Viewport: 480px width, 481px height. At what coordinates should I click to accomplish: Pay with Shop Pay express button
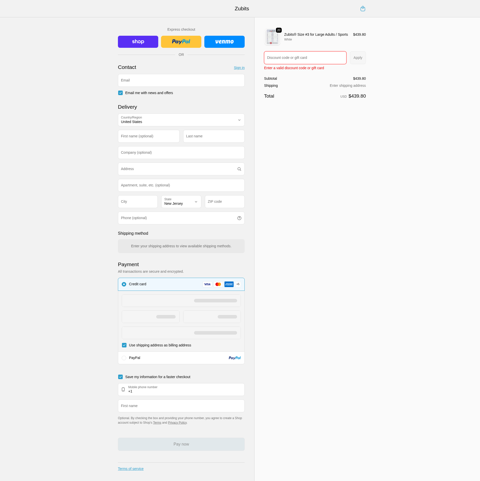point(138,42)
